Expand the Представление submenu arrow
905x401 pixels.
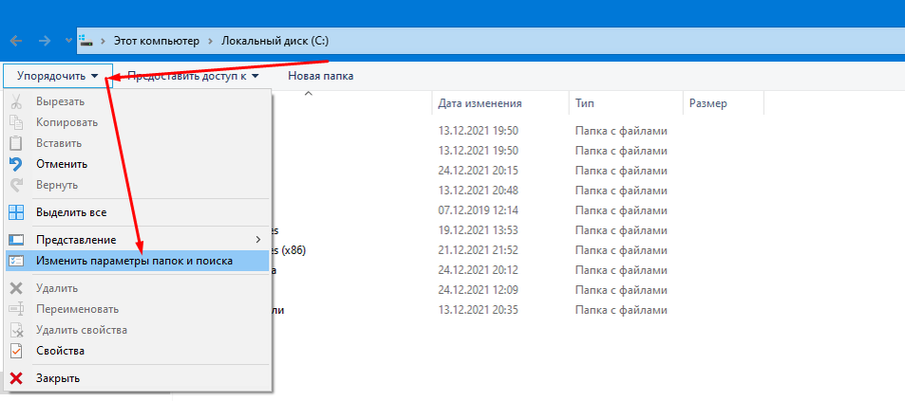point(258,240)
